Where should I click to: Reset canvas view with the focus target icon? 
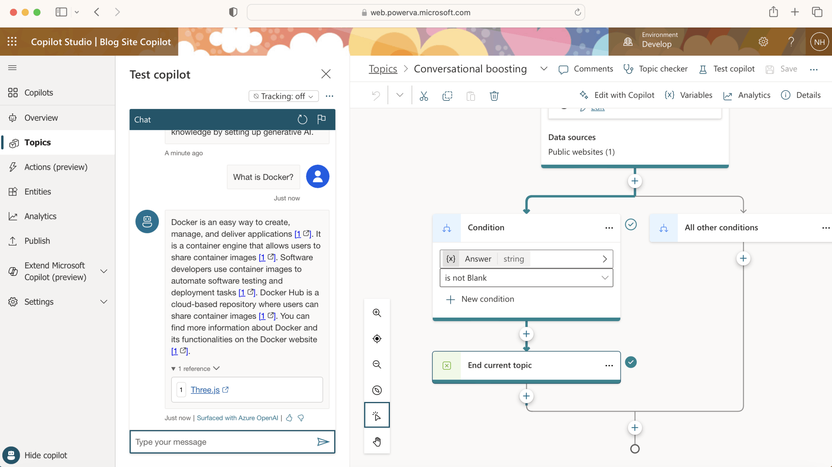point(377,339)
